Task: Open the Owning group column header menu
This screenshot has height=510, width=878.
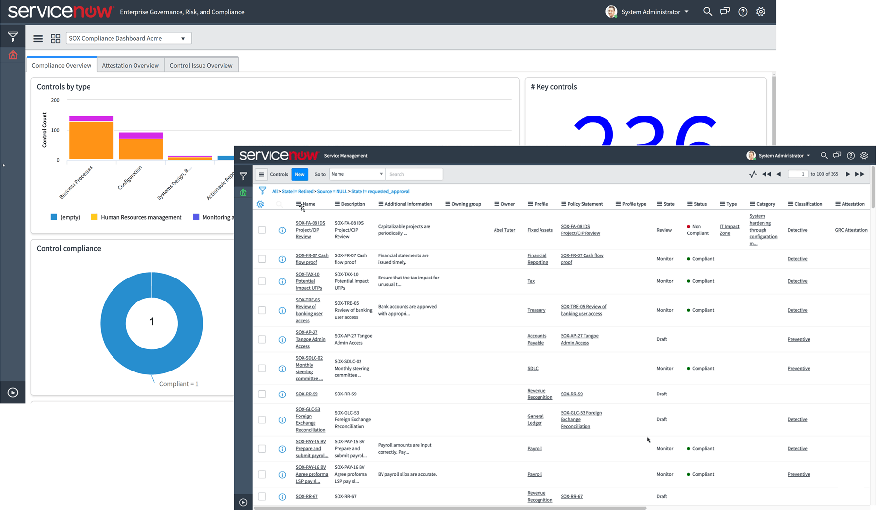Action: pyautogui.click(x=448, y=204)
